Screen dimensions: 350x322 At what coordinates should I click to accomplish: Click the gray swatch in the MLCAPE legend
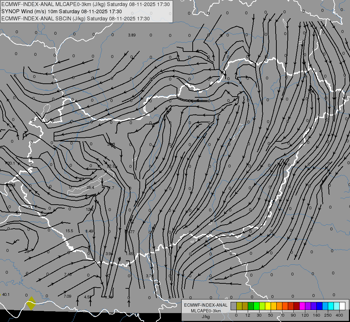click(234, 306)
